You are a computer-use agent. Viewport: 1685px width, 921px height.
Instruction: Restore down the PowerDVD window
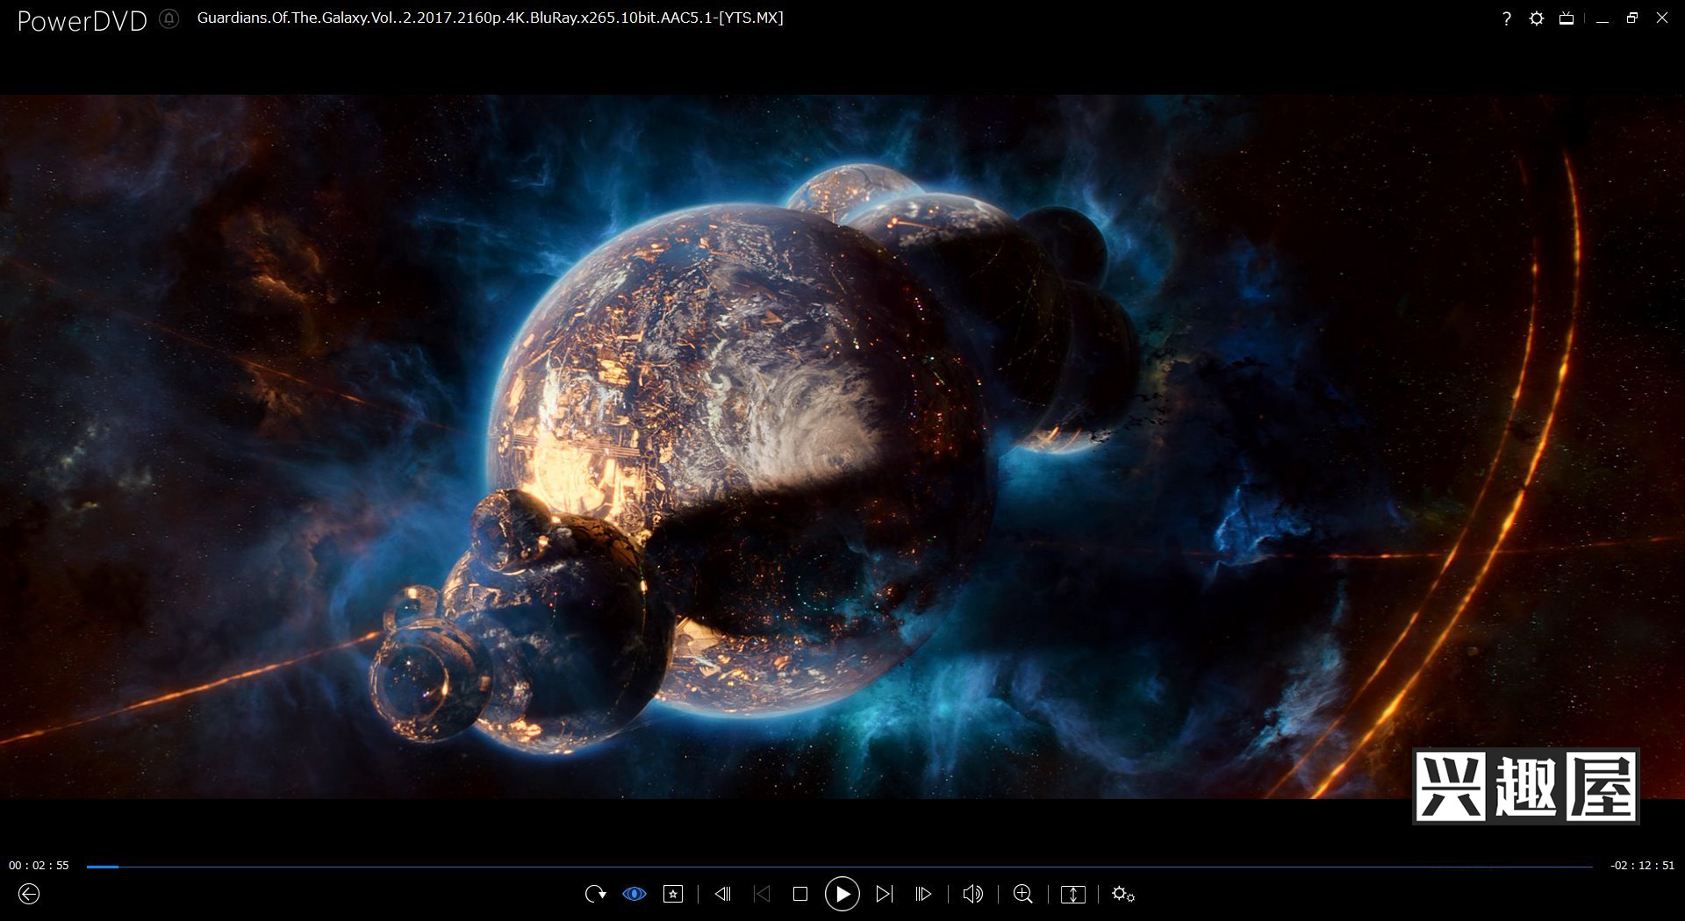click(x=1632, y=18)
